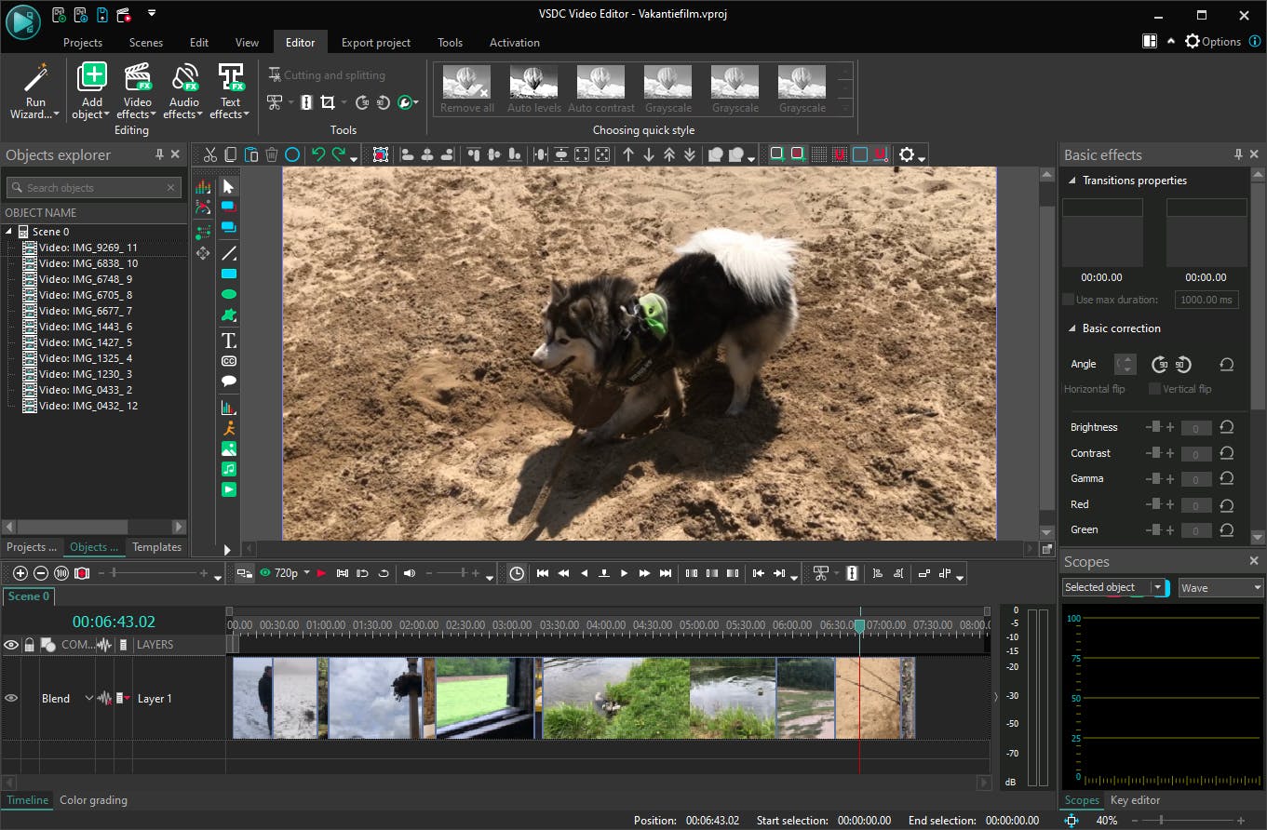Open the Export project tab
This screenshot has width=1267, height=830.
pos(376,43)
